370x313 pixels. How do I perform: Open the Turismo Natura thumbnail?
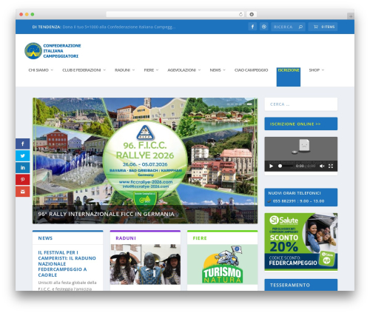222,264
